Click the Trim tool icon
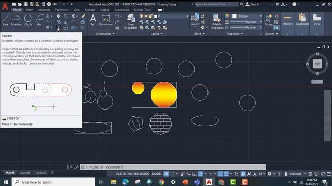The height and width of the screenshot is (186, 332). 73,16
